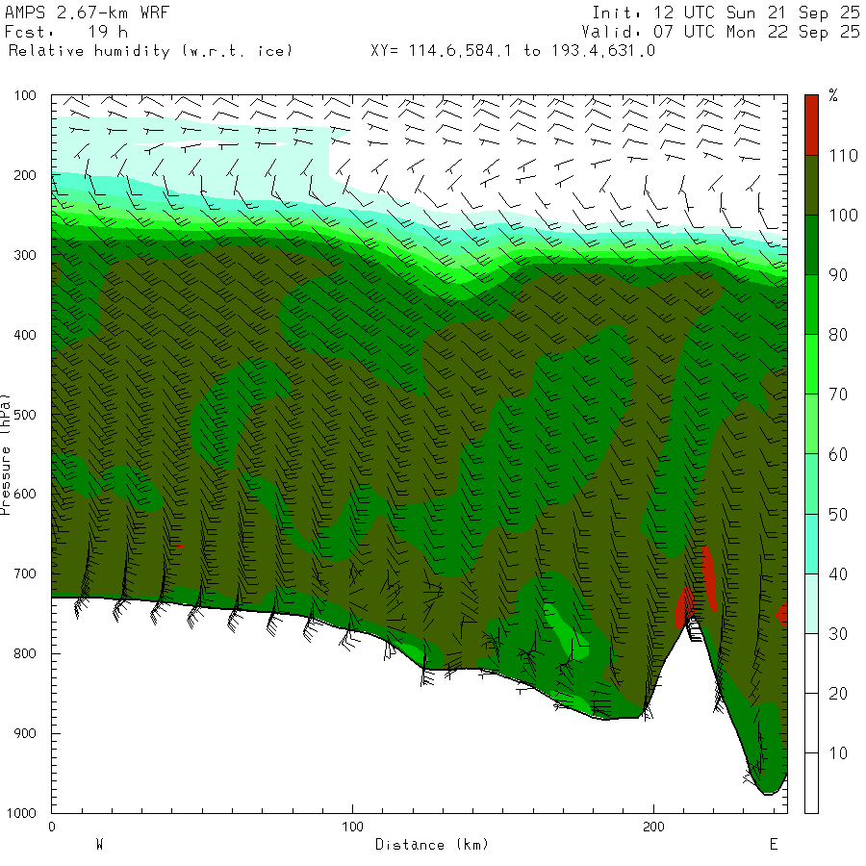The image size is (866, 866).
Task: Click the colorbar label 70
Action: click(x=838, y=395)
